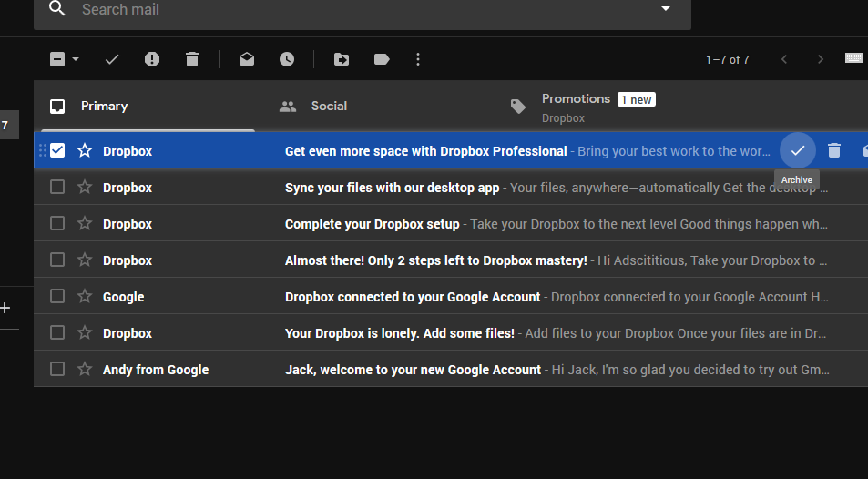Select checkbox for Sync your files email
Image resolution: width=868 pixels, height=479 pixels.
(x=57, y=188)
